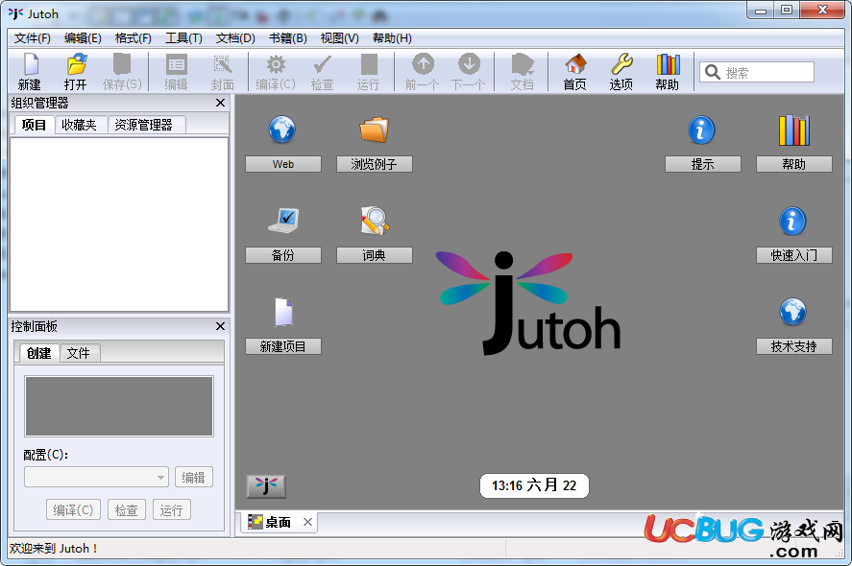The image size is (852, 566).
Task: Open the 文件(F) menu
Action: (32, 38)
